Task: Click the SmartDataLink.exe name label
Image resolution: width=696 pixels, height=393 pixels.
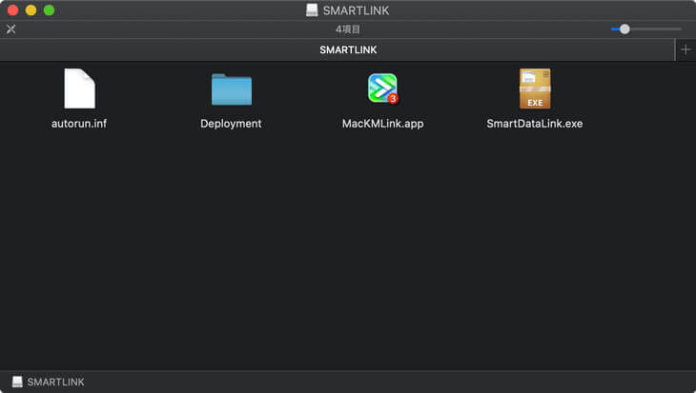Action: [534, 124]
